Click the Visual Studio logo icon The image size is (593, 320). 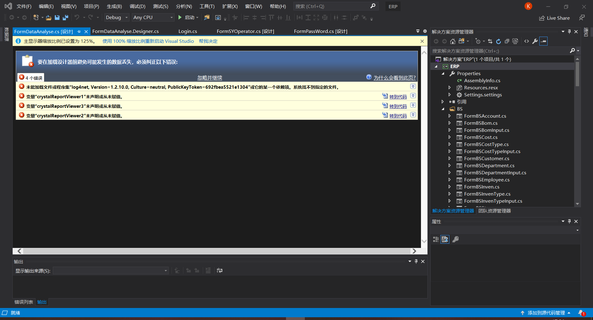pos(8,6)
